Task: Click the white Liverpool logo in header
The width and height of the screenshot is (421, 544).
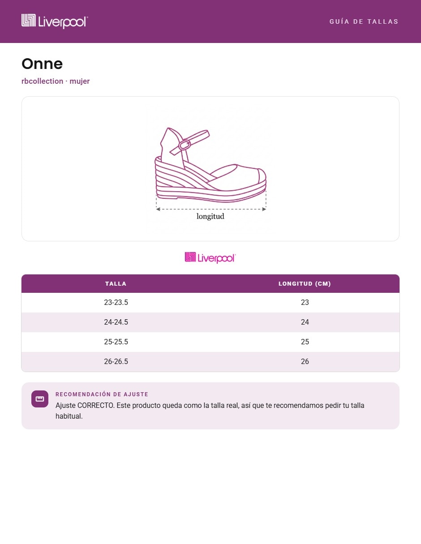Action: [x=55, y=21]
